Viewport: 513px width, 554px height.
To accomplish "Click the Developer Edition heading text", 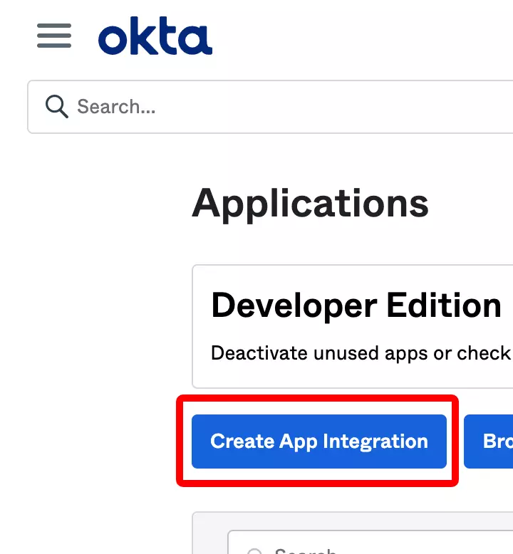I will coord(356,305).
